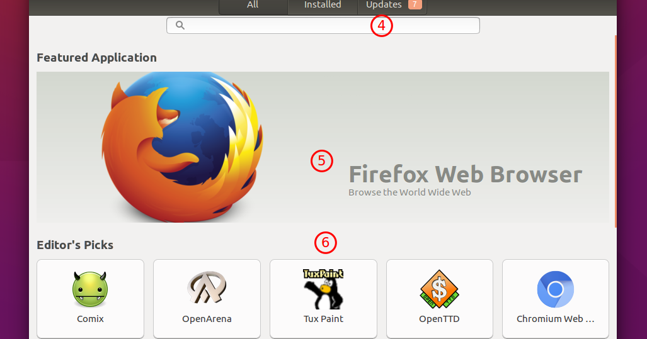647x339 pixels.
Task: Click the Tux Paint label
Action: click(x=324, y=319)
